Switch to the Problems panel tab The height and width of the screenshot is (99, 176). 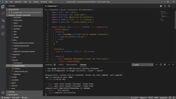click(49, 65)
